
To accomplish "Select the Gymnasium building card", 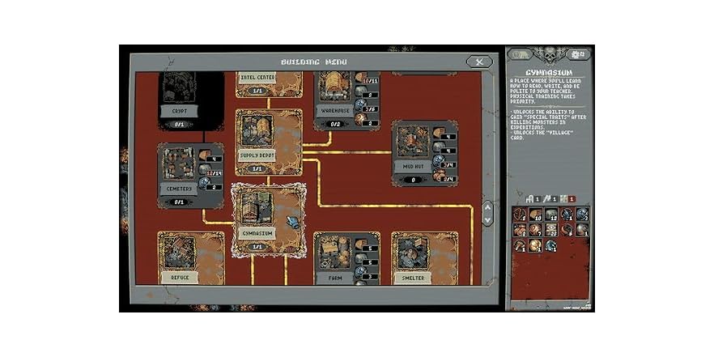I will click(x=268, y=220).
